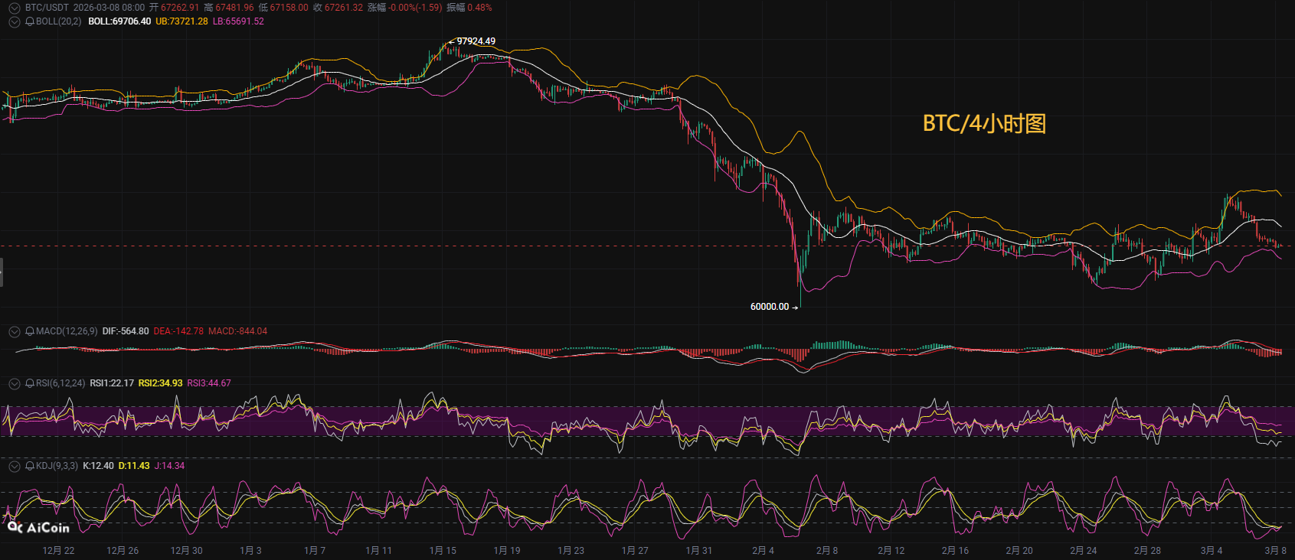Click the KDJ alert bell icon

click(x=30, y=466)
